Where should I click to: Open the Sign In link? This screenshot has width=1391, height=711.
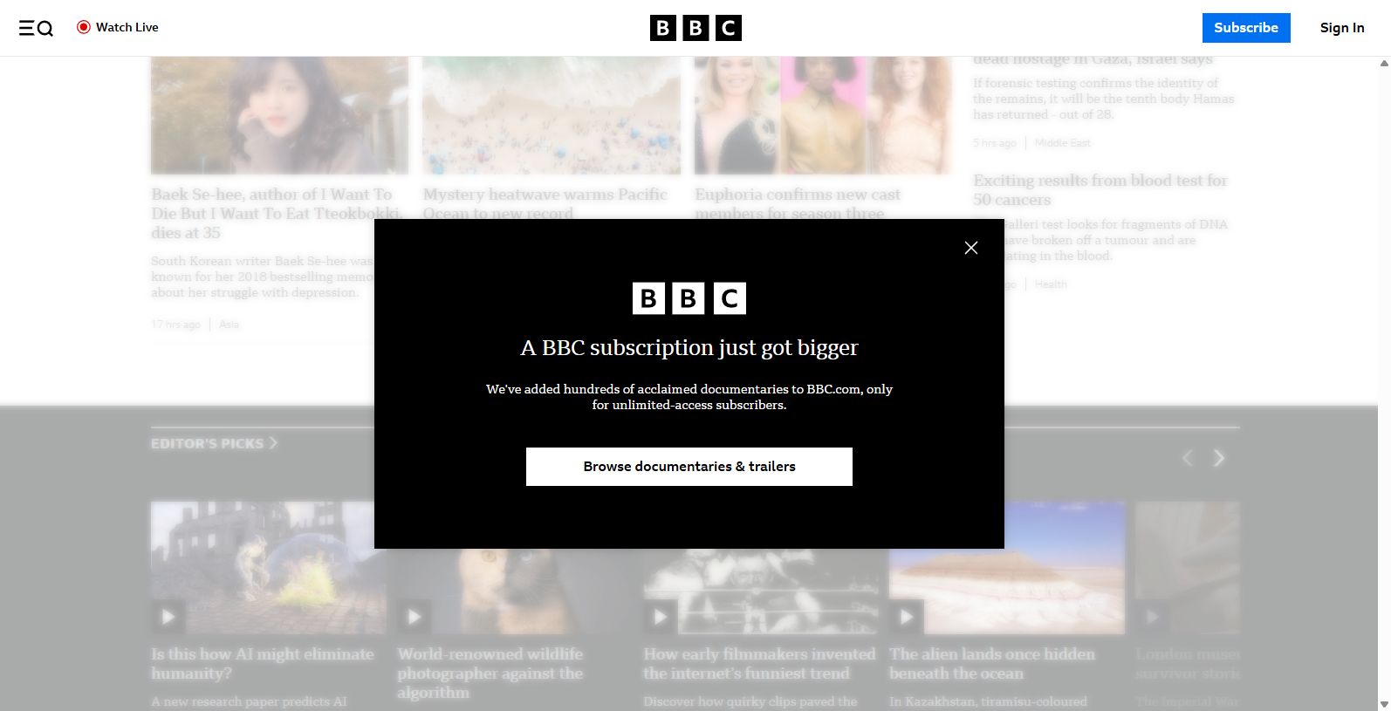(x=1342, y=28)
